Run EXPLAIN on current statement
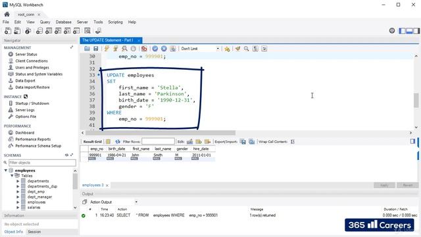 coord(124,49)
